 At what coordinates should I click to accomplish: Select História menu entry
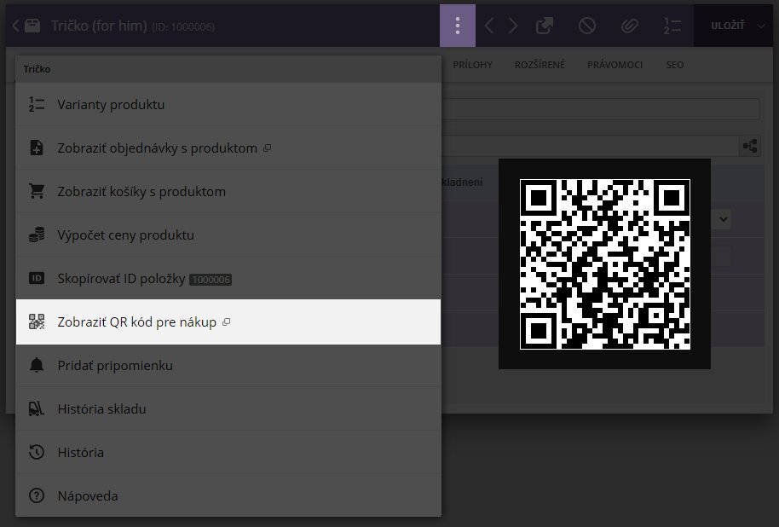(x=228, y=453)
